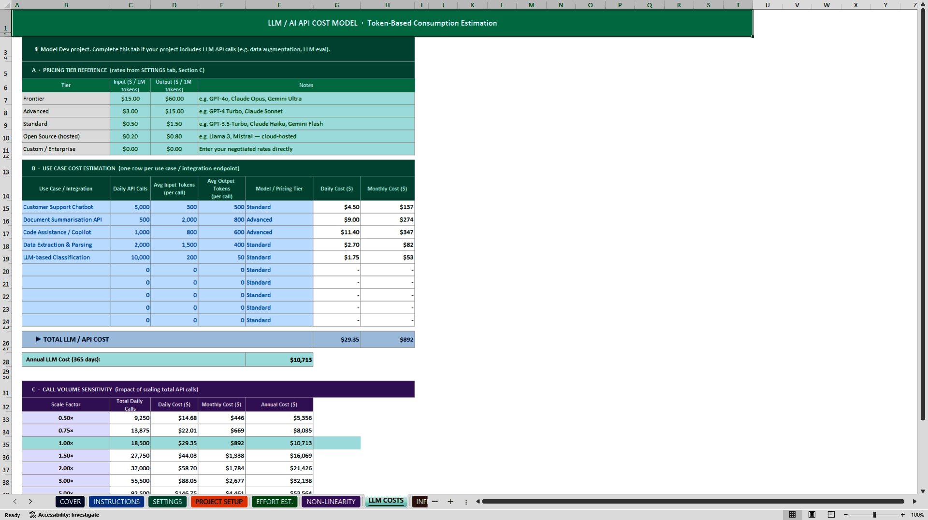Select the LLM / AI API COST MODEL title cell
The width and height of the screenshot is (928, 520).
coord(382,23)
